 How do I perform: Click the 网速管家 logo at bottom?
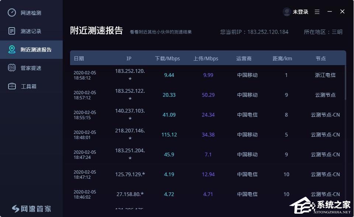click(x=31, y=209)
